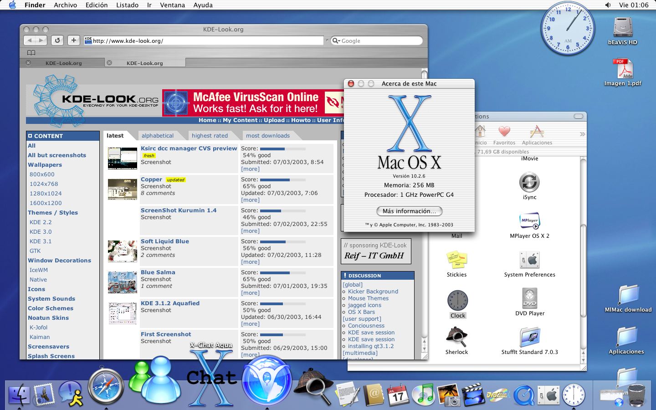Image resolution: width=656 pixels, height=410 pixels.
Task: Open the Ayuda menu
Action: point(203,5)
